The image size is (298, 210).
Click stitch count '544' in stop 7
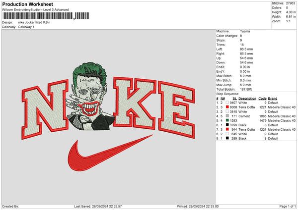[x=234, y=129]
